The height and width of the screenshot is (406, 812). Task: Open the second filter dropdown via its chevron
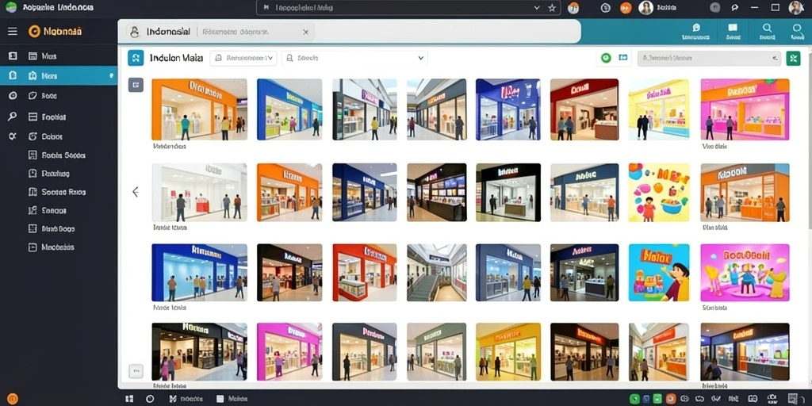(420, 59)
